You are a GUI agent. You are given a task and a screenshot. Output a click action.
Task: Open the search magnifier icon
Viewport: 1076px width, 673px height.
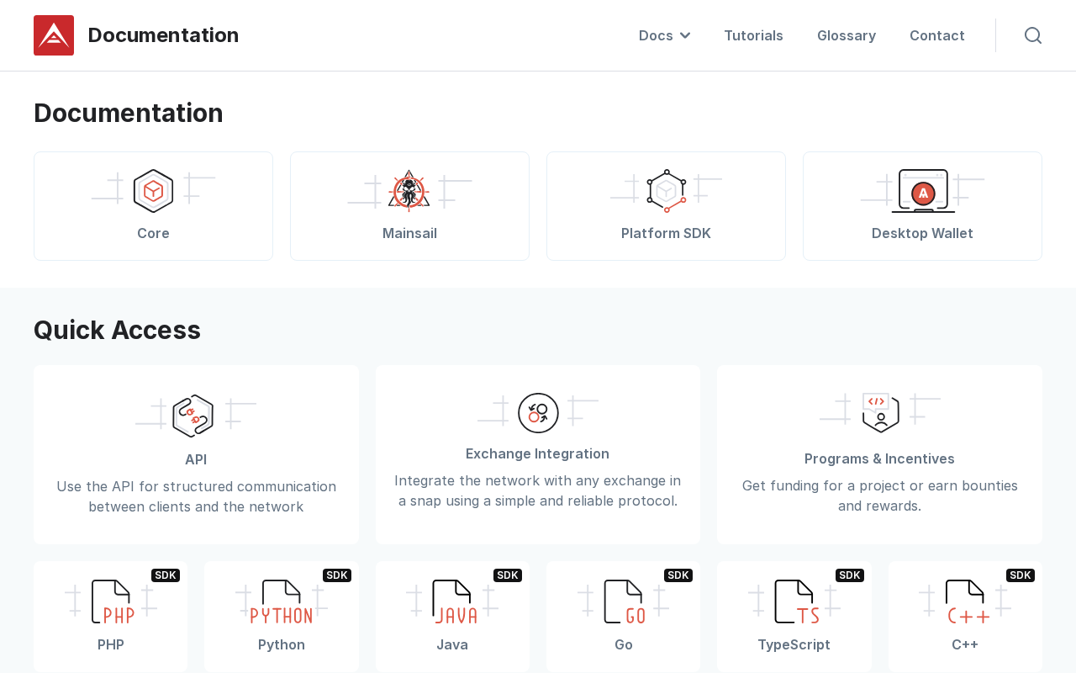pyautogui.click(x=1033, y=35)
